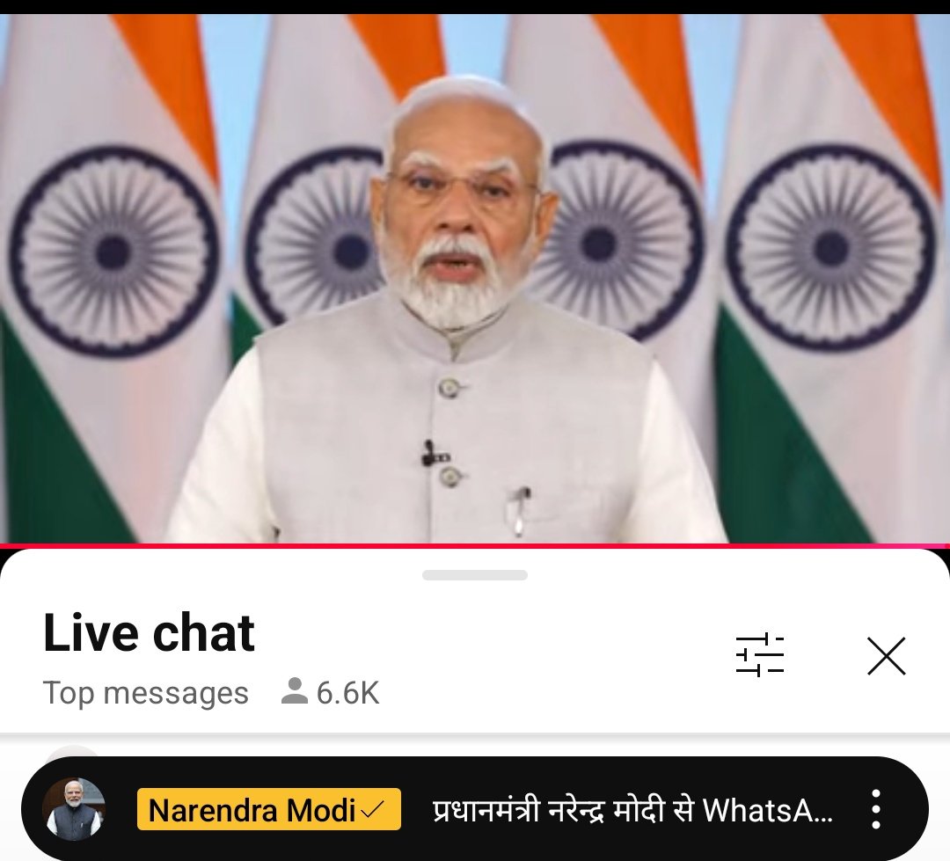The image size is (950, 861).
Task: Open three-dot menu on pinned message
Action: click(875, 809)
